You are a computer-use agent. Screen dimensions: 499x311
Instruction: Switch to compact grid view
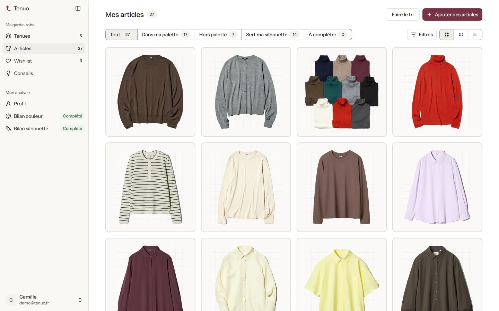point(475,35)
